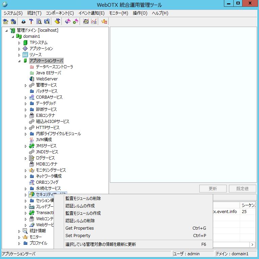Click the disconnect toolbar icon with X

pyautogui.click(x=13, y=22)
